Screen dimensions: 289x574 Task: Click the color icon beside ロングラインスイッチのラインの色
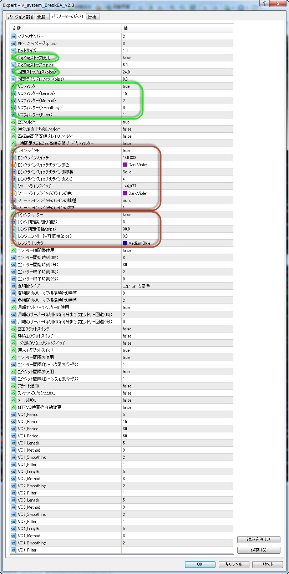[13, 165]
